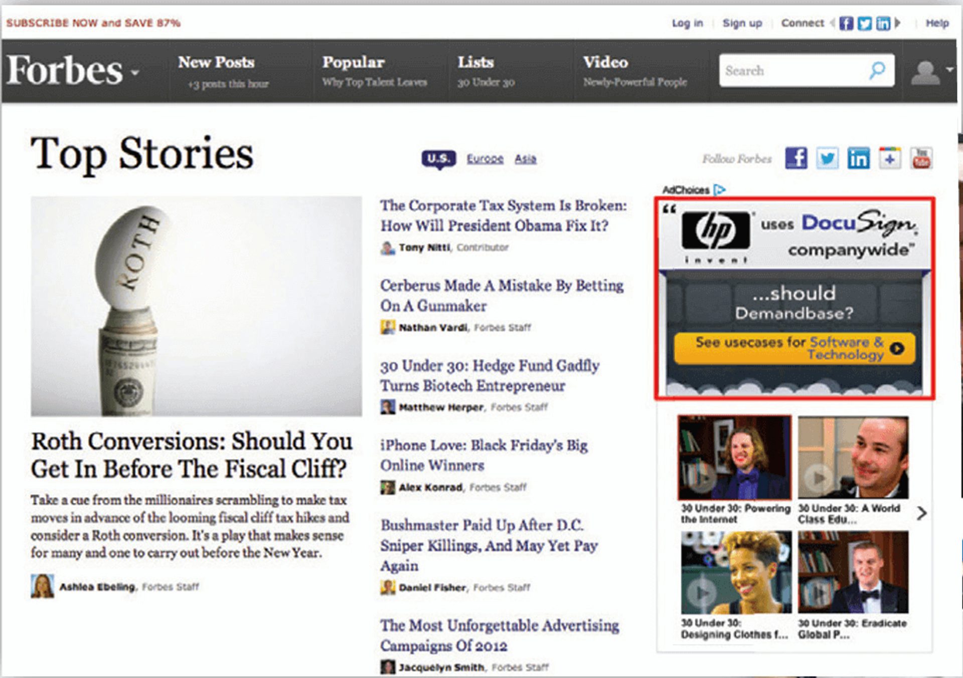Expand the Forbes logo dropdown arrow
This screenshot has height=678, width=963.
134,72
